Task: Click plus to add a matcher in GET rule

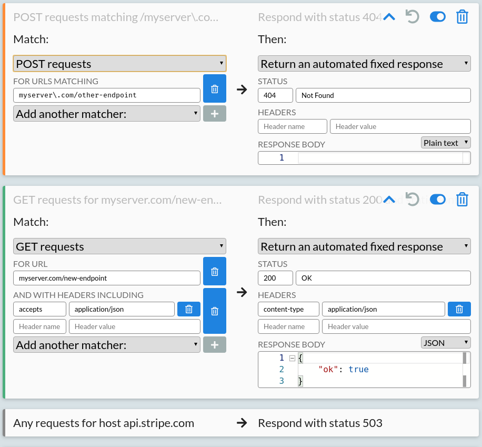Action: (x=214, y=345)
